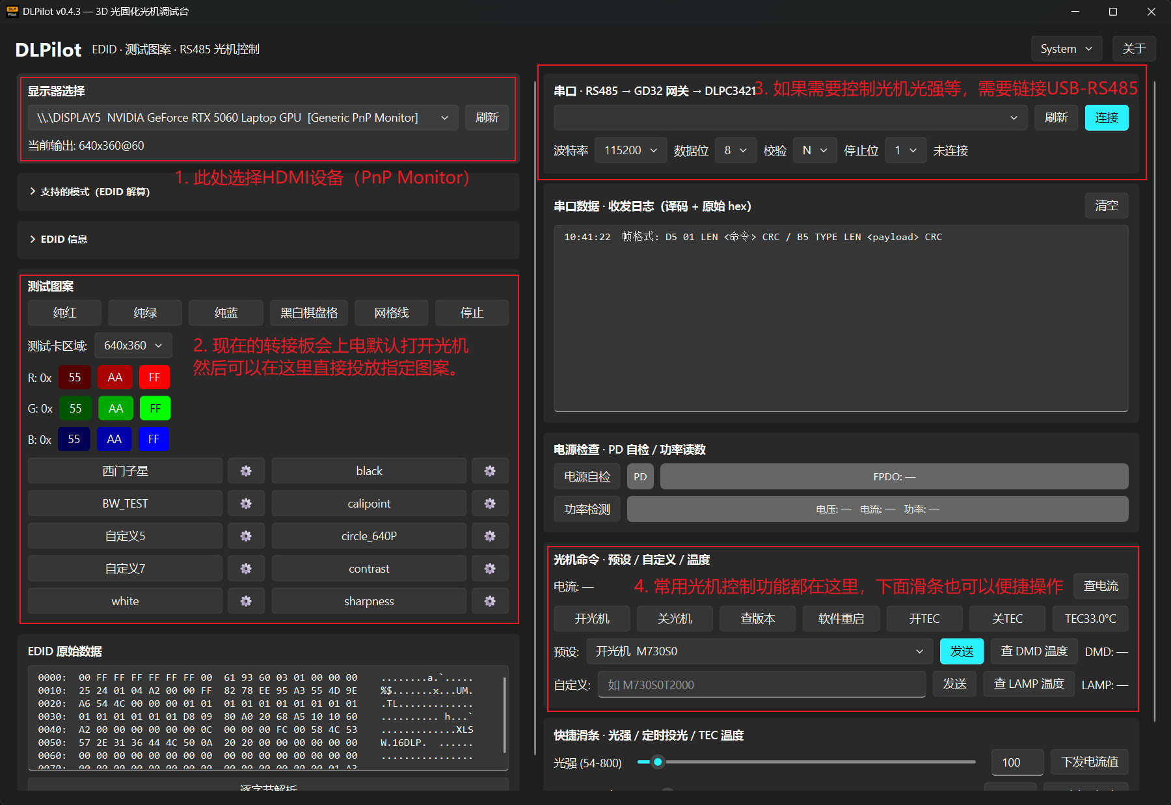Click the EDID raw data scrollbar
The height and width of the screenshot is (805, 1171).
click(505, 715)
